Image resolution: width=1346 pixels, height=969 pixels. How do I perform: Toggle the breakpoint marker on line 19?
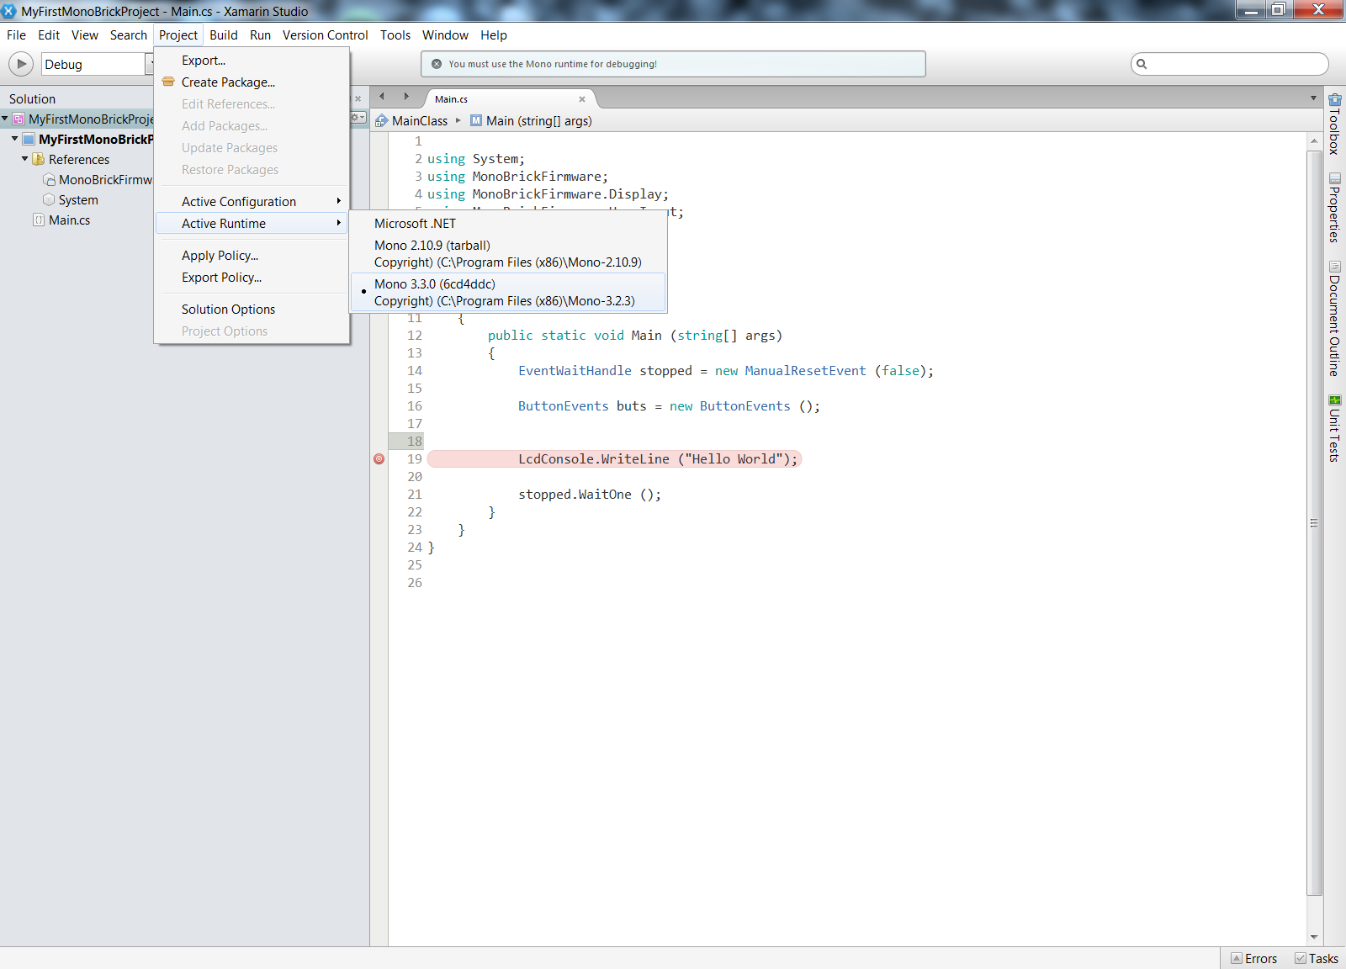pyautogui.click(x=379, y=459)
